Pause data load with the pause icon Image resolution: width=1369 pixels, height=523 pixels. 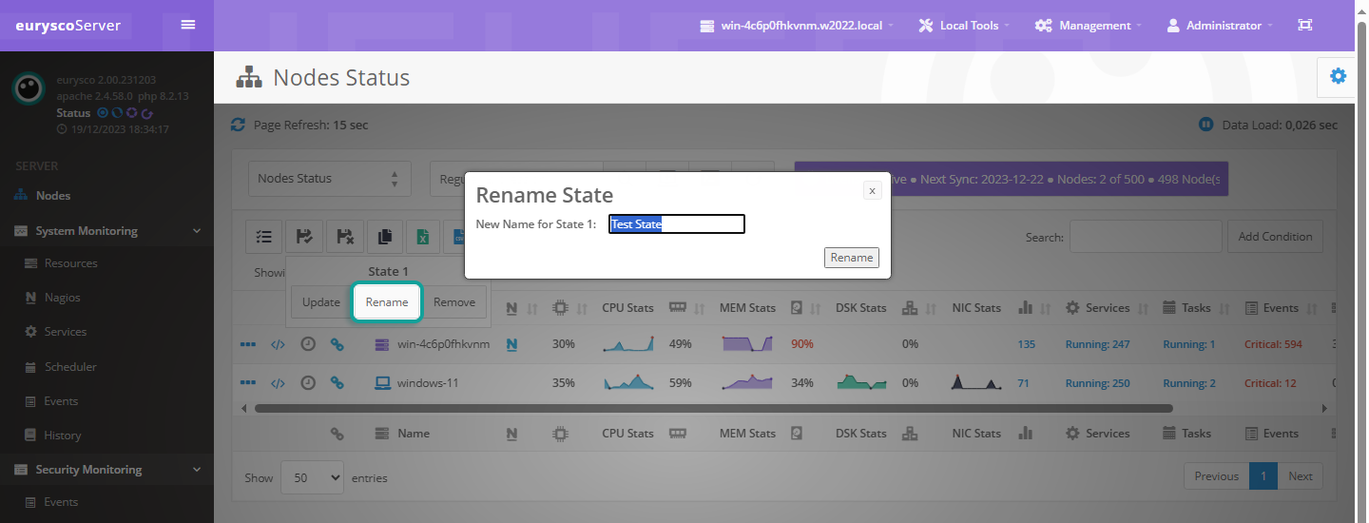(1205, 125)
